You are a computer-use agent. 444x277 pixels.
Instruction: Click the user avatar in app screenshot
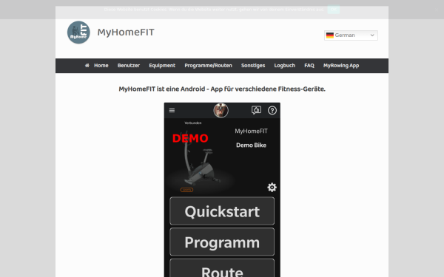click(221, 110)
